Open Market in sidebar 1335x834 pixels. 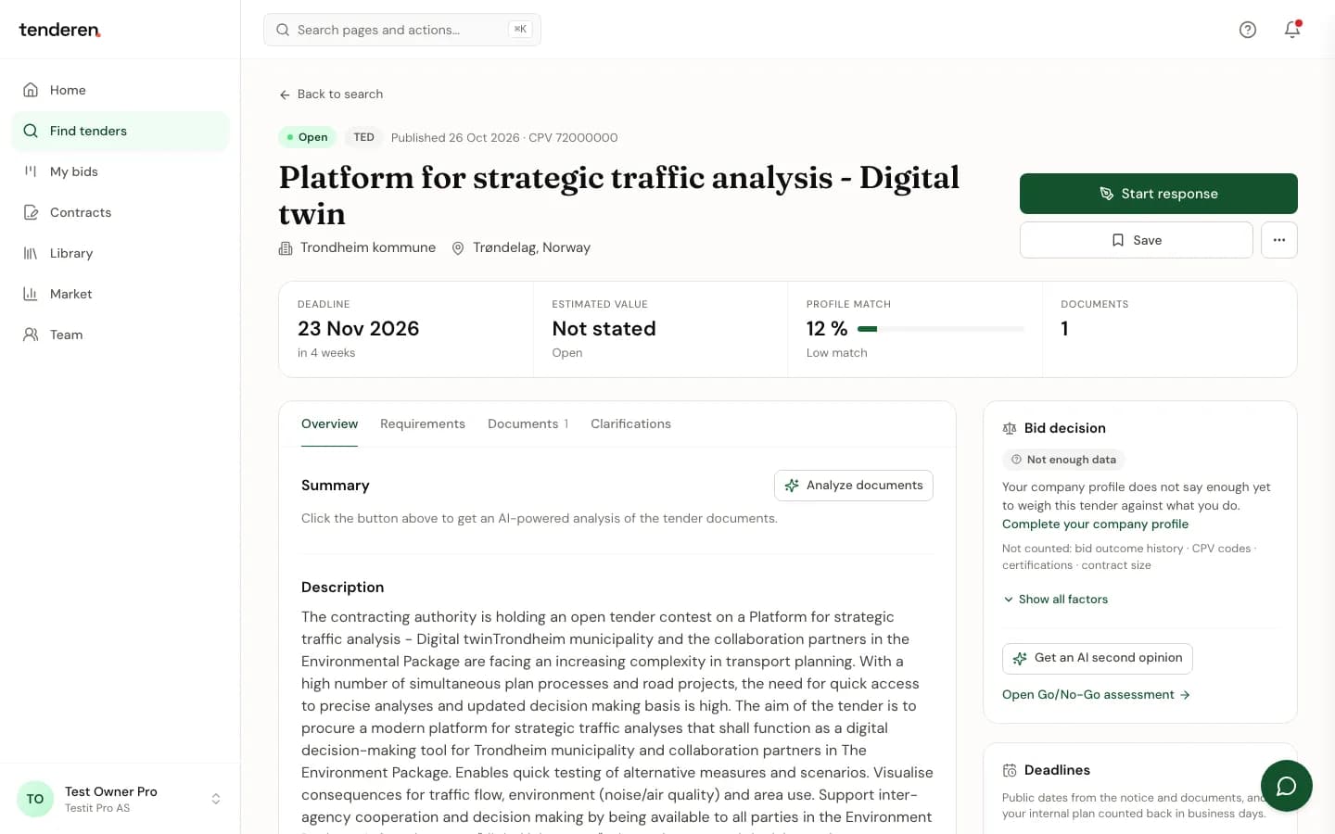121,294
